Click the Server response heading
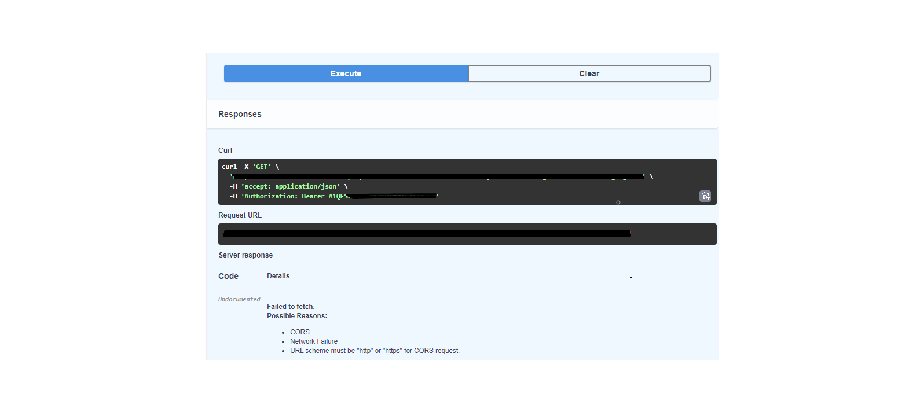 (x=245, y=255)
